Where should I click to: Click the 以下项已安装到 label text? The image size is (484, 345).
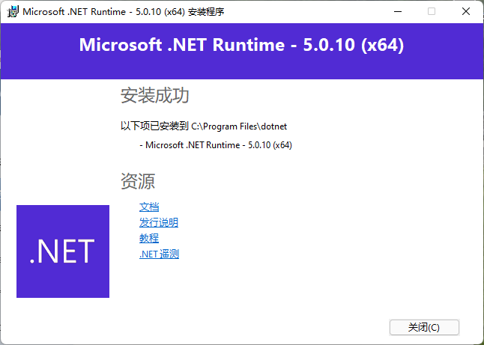154,126
